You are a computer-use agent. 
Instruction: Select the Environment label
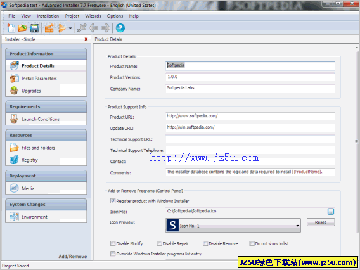(x=34, y=217)
